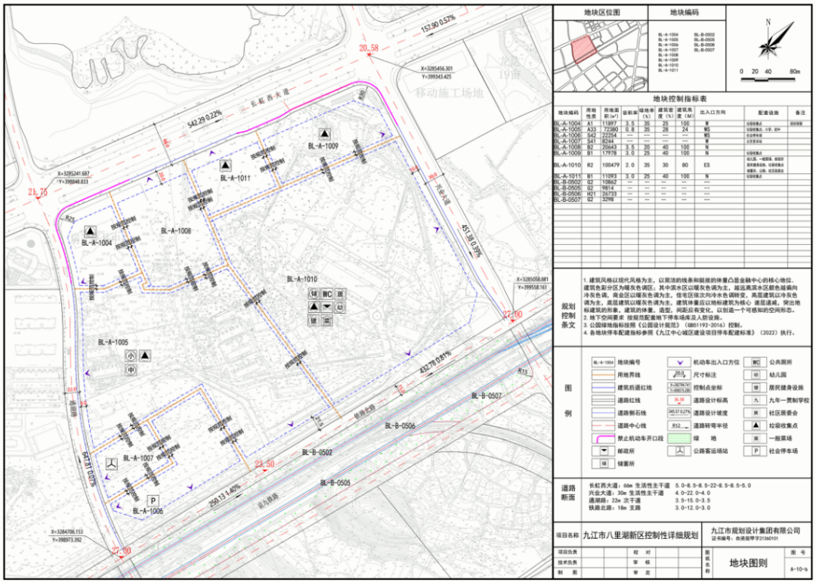Click the orange 用地界线 line sample in legend
The image size is (816, 582).
click(604, 374)
